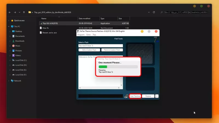The width and height of the screenshot is (219, 123).
Task: Open Pictures in sidebar
Action: (19, 51)
